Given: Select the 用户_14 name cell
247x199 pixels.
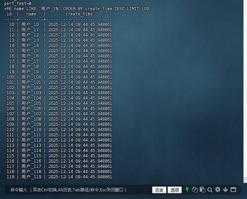Looking at the screenshot, I should [x=30, y=46].
